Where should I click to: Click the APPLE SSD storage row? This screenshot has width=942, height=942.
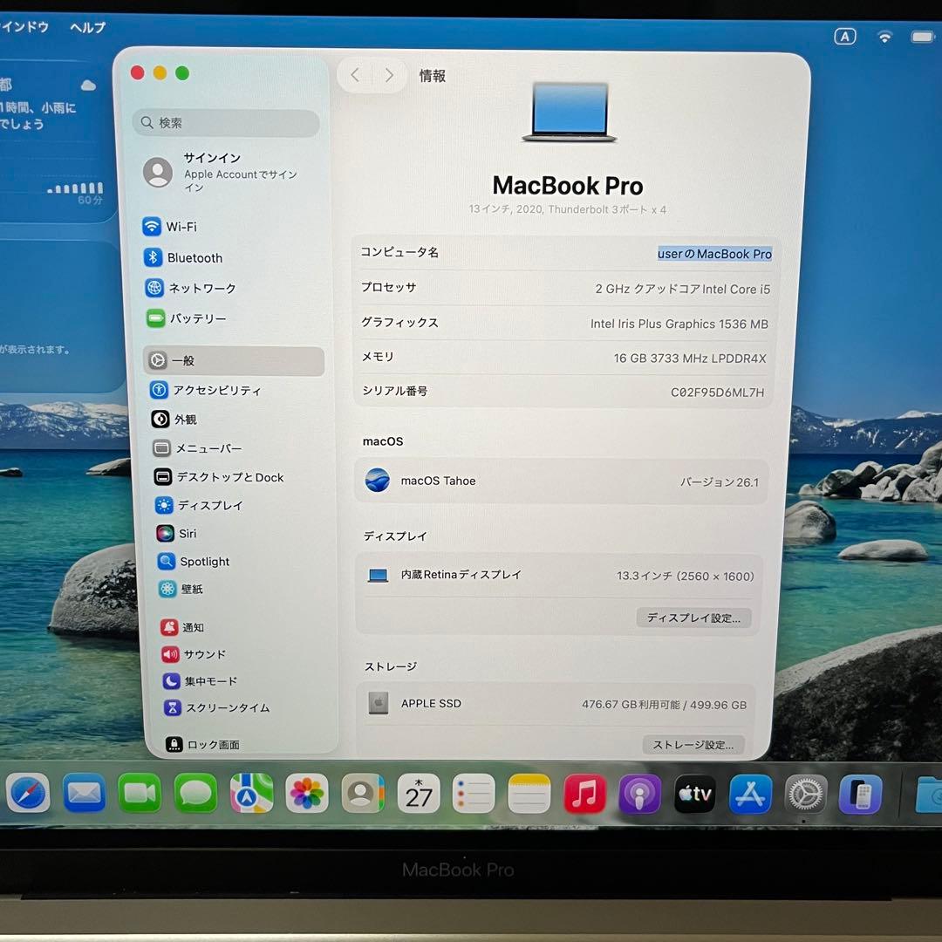tap(556, 704)
